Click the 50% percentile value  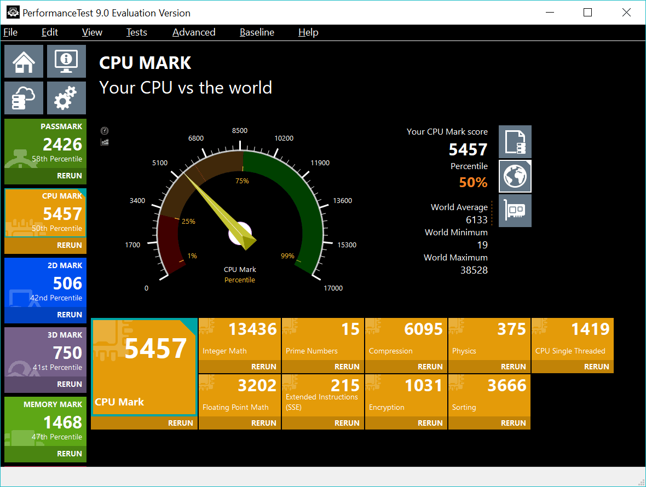(473, 182)
